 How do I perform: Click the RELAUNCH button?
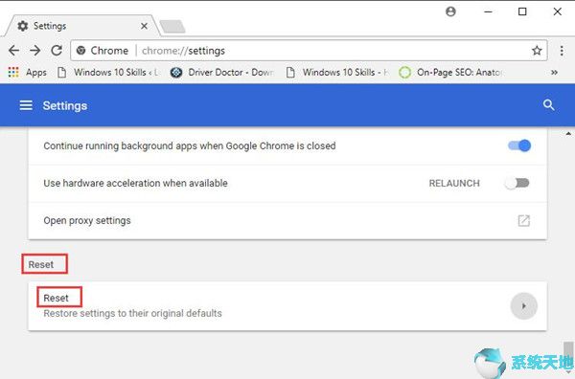454,183
